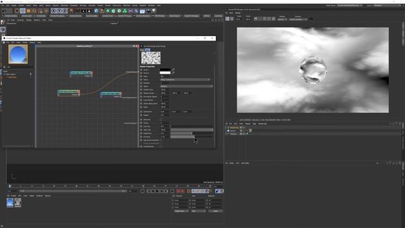Select the Move tool in top toolbar
Screen dimensions: 405x228
[x=23, y=11]
